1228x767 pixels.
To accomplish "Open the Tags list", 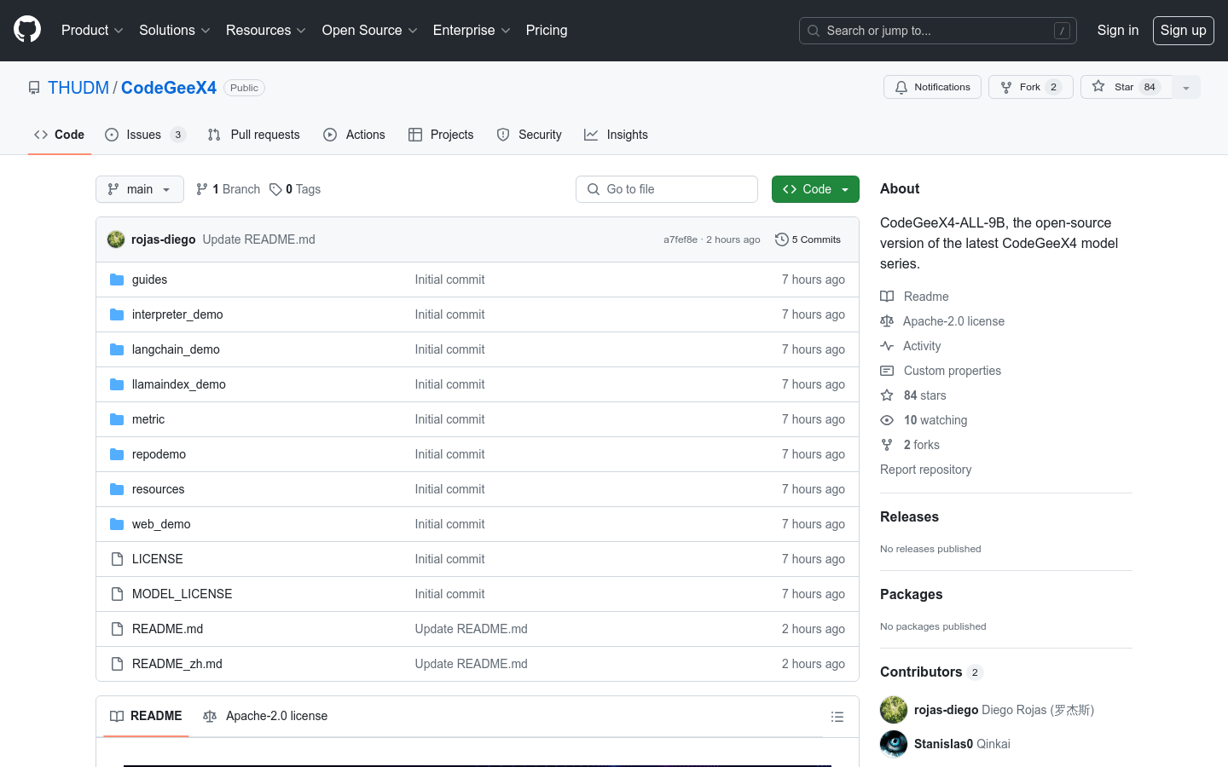I will coord(295,189).
